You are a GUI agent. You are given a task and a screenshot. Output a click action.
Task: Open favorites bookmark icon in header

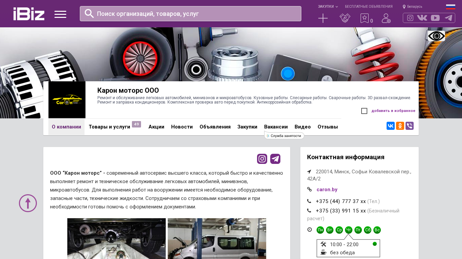(364, 18)
